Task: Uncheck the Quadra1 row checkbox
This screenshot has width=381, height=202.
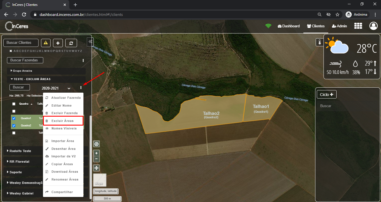Action: [14, 118]
